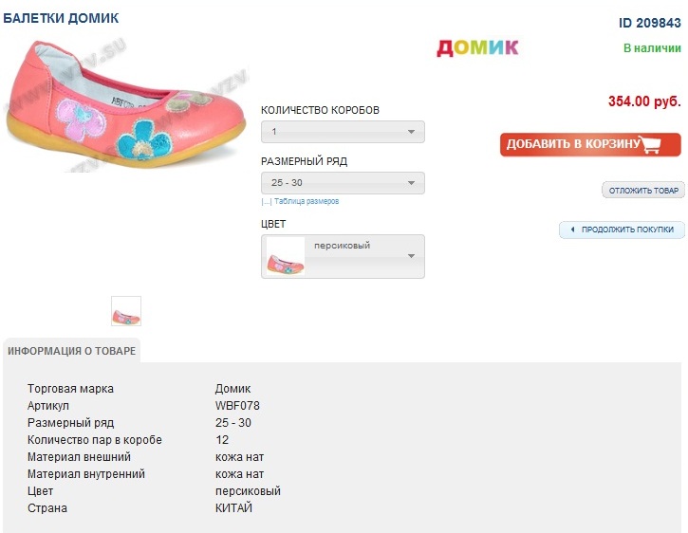Expand the Размерный ряд 25 - 30 dropdown
This screenshot has height=533, width=688.
[x=343, y=183]
